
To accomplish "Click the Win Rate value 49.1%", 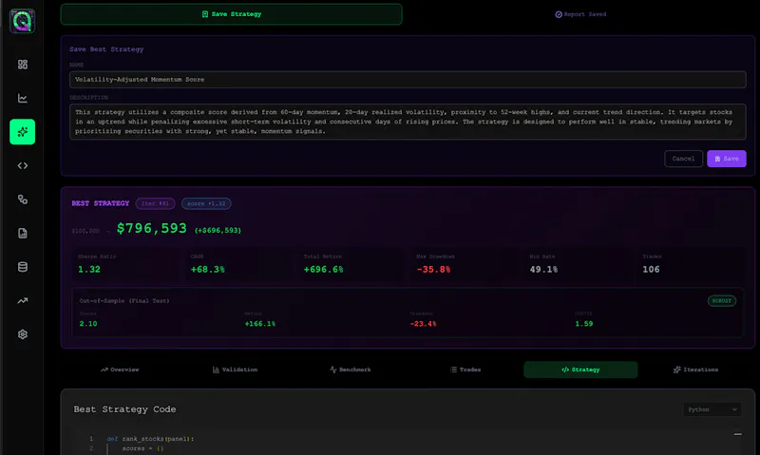I will (x=543, y=270).
